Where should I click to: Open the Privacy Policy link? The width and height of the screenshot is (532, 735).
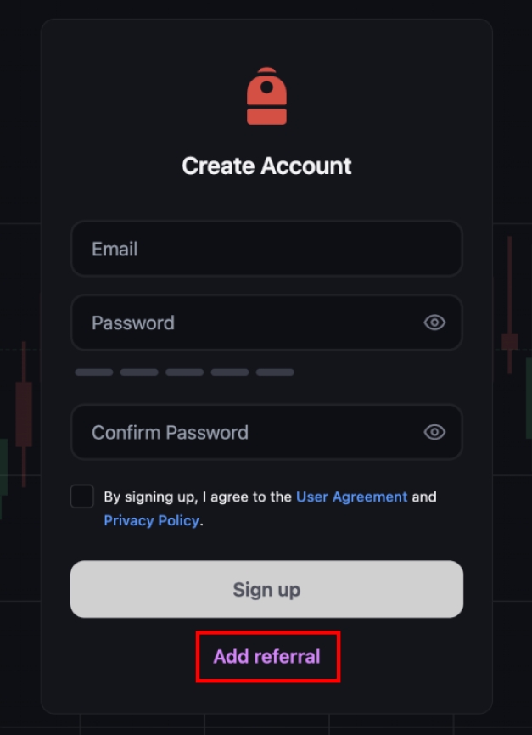151,521
